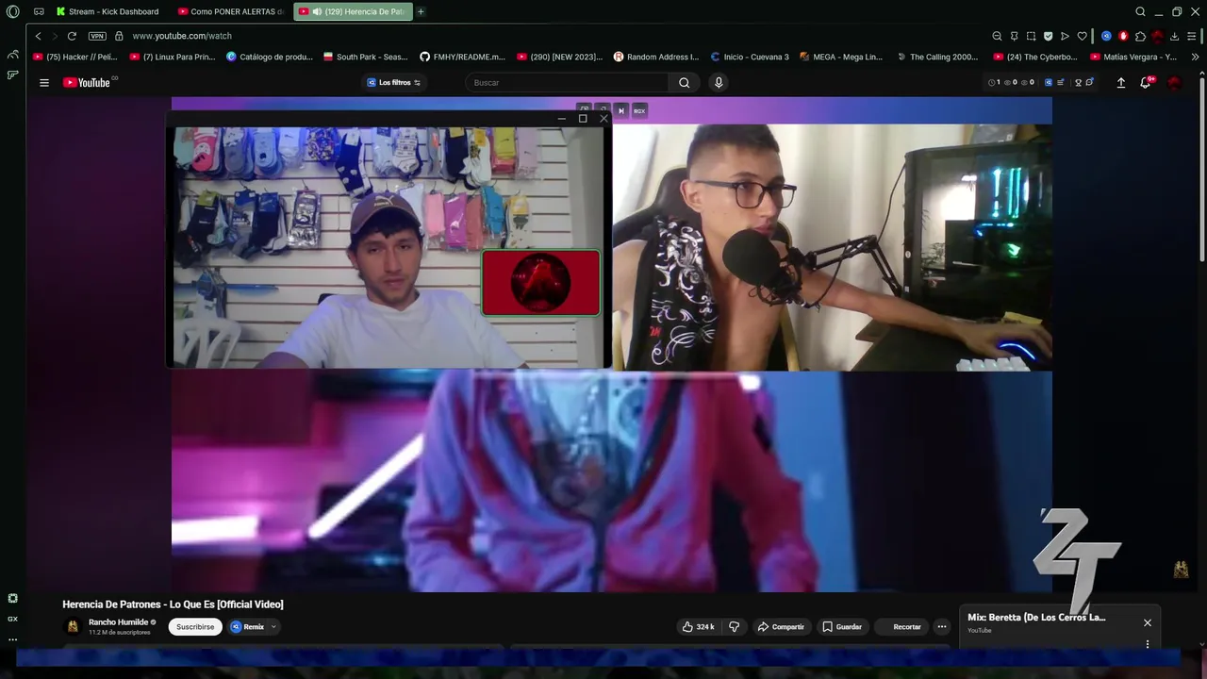Open the Easy Setup sliders icon

pyautogui.click(x=1192, y=36)
